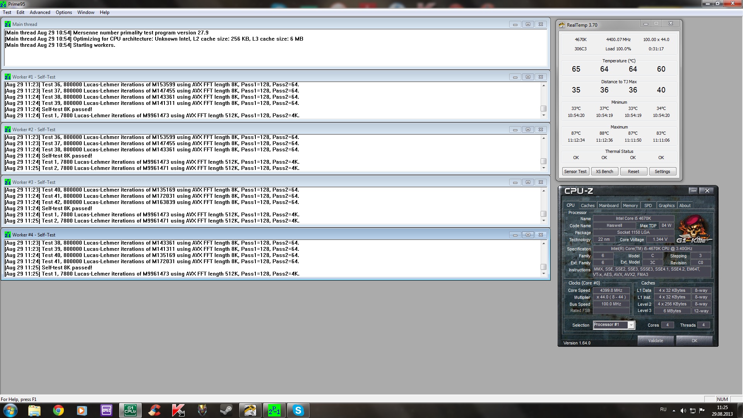743x418 pixels.
Task: Click the Kaspersky taskbar icon
Action: [178, 410]
